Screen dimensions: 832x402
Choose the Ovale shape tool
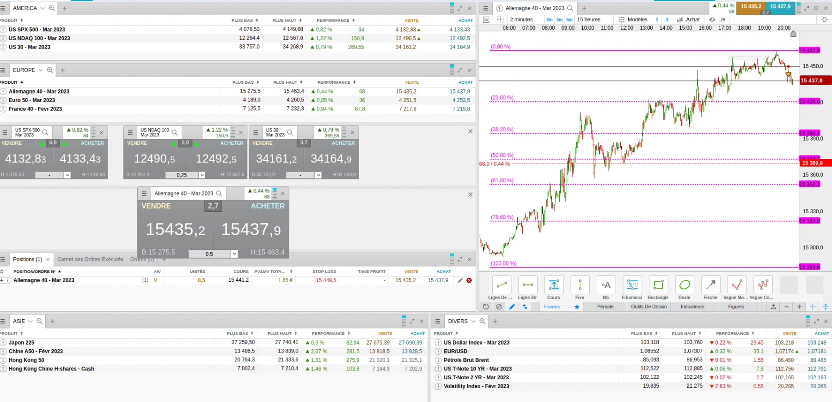684,285
